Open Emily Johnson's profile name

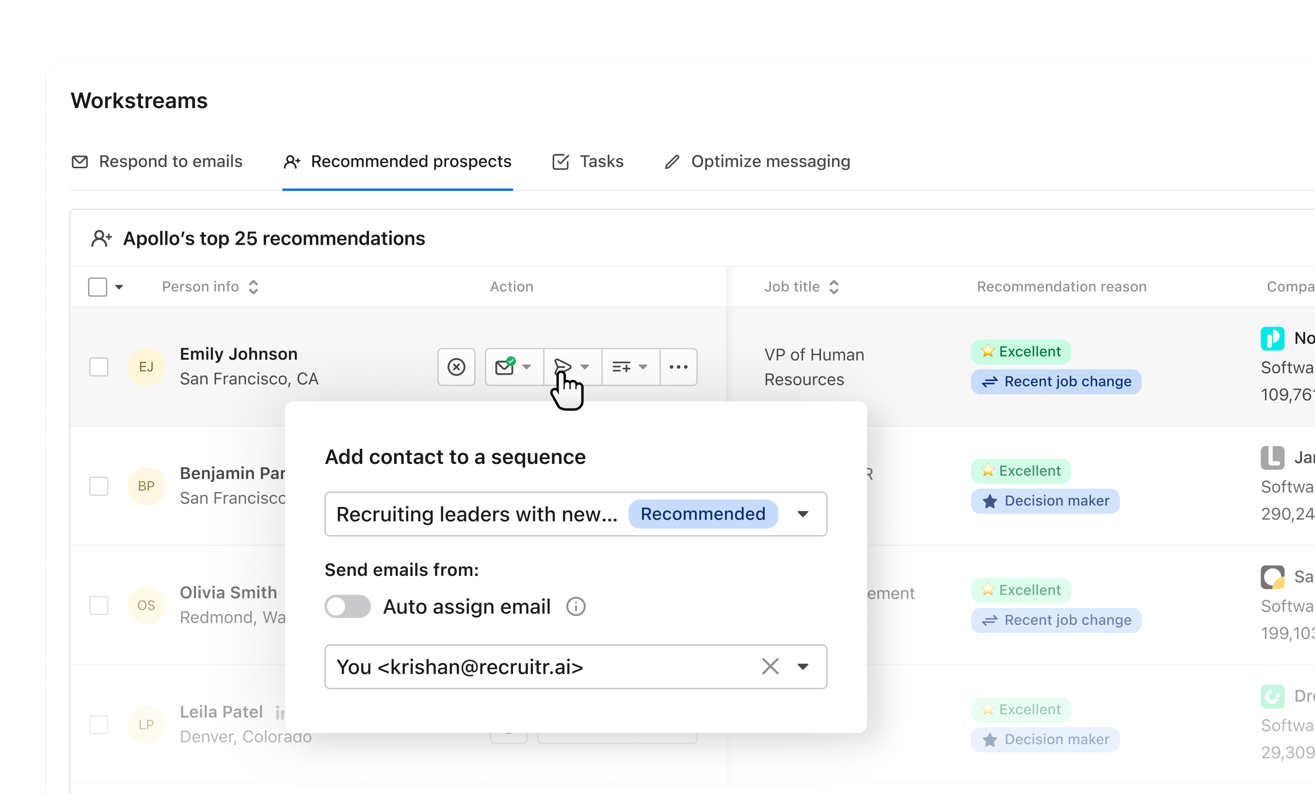click(239, 354)
